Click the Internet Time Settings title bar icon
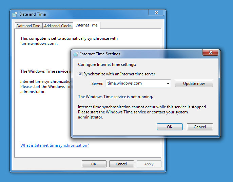 point(76,54)
